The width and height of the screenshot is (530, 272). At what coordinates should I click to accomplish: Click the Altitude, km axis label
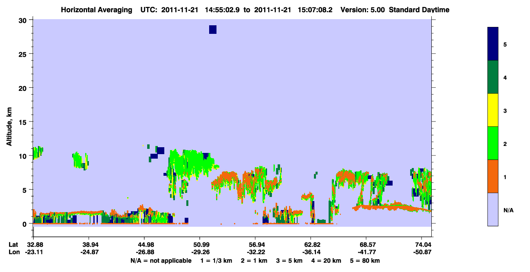click(9, 128)
